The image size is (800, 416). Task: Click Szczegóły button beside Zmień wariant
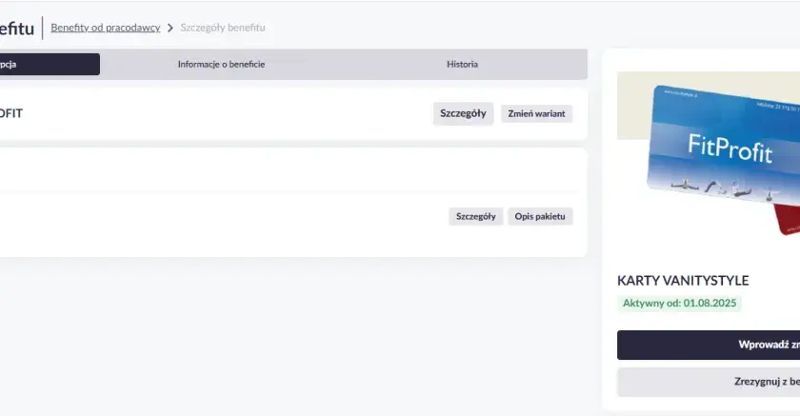pos(463,113)
